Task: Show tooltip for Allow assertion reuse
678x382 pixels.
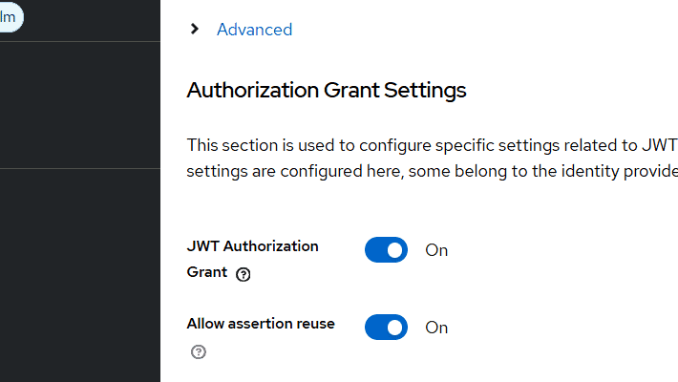Action: pos(199,351)
